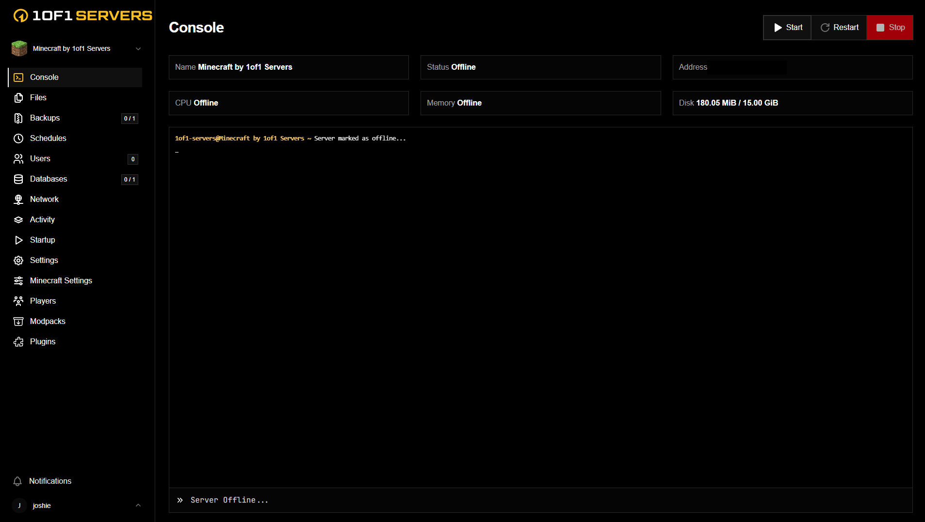This screenshot has width=925, height=522.
Task: Click 'Server marked as offline...' console line
Action: (x=360, y=138)
